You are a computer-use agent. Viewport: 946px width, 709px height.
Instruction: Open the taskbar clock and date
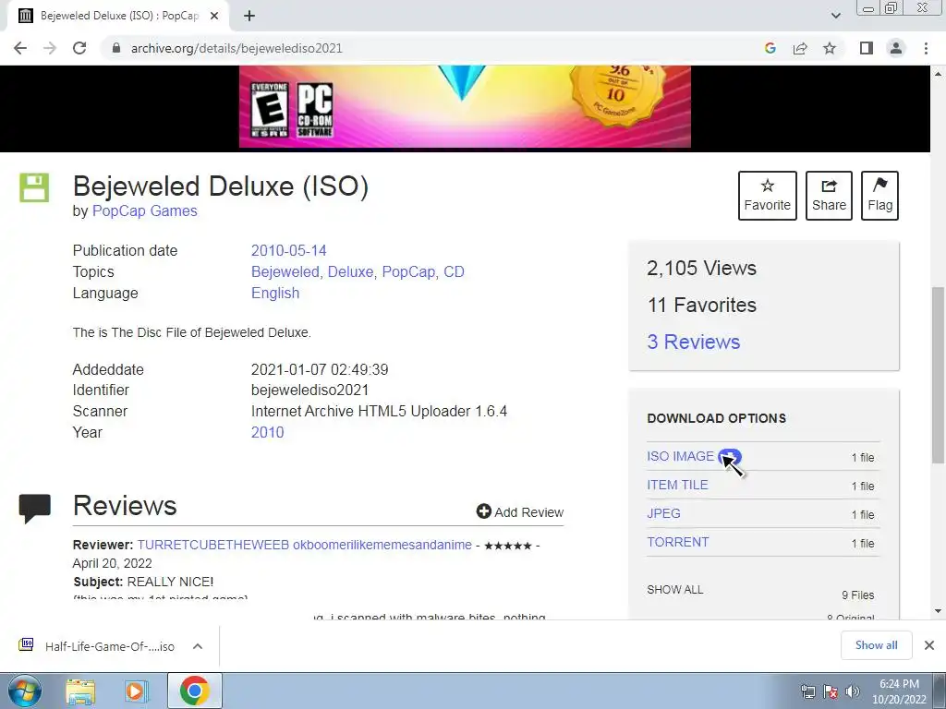(x=899, y=691)
